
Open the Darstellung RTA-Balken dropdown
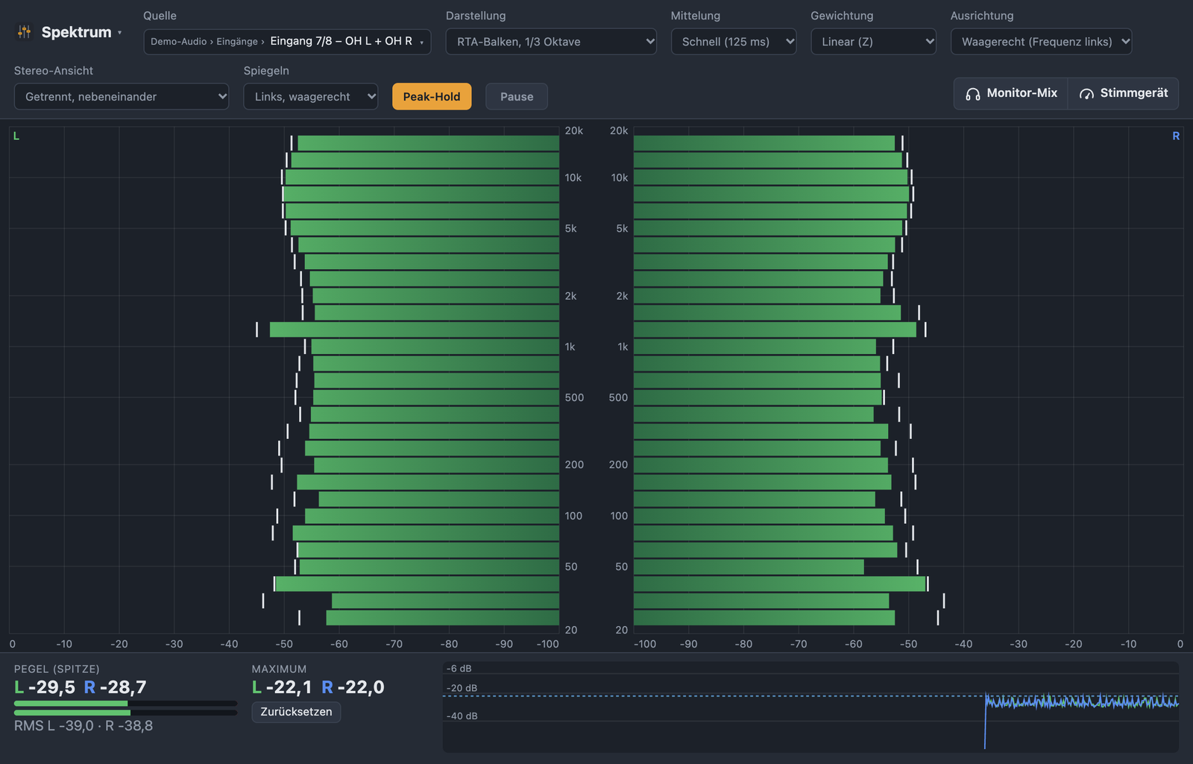coord(551,42)
